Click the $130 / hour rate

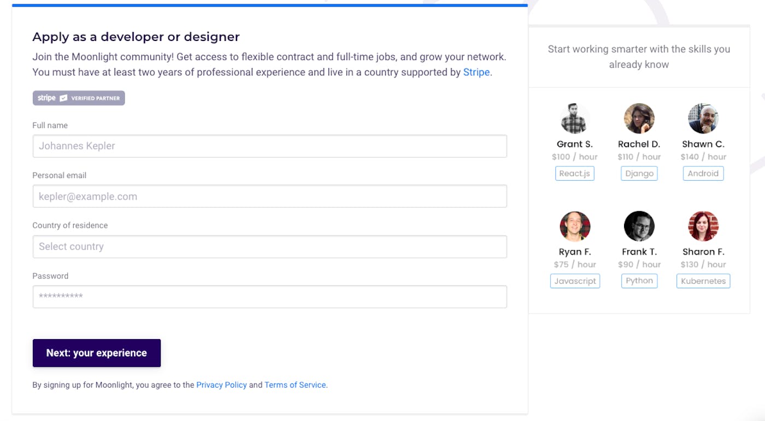pos(703,264)
